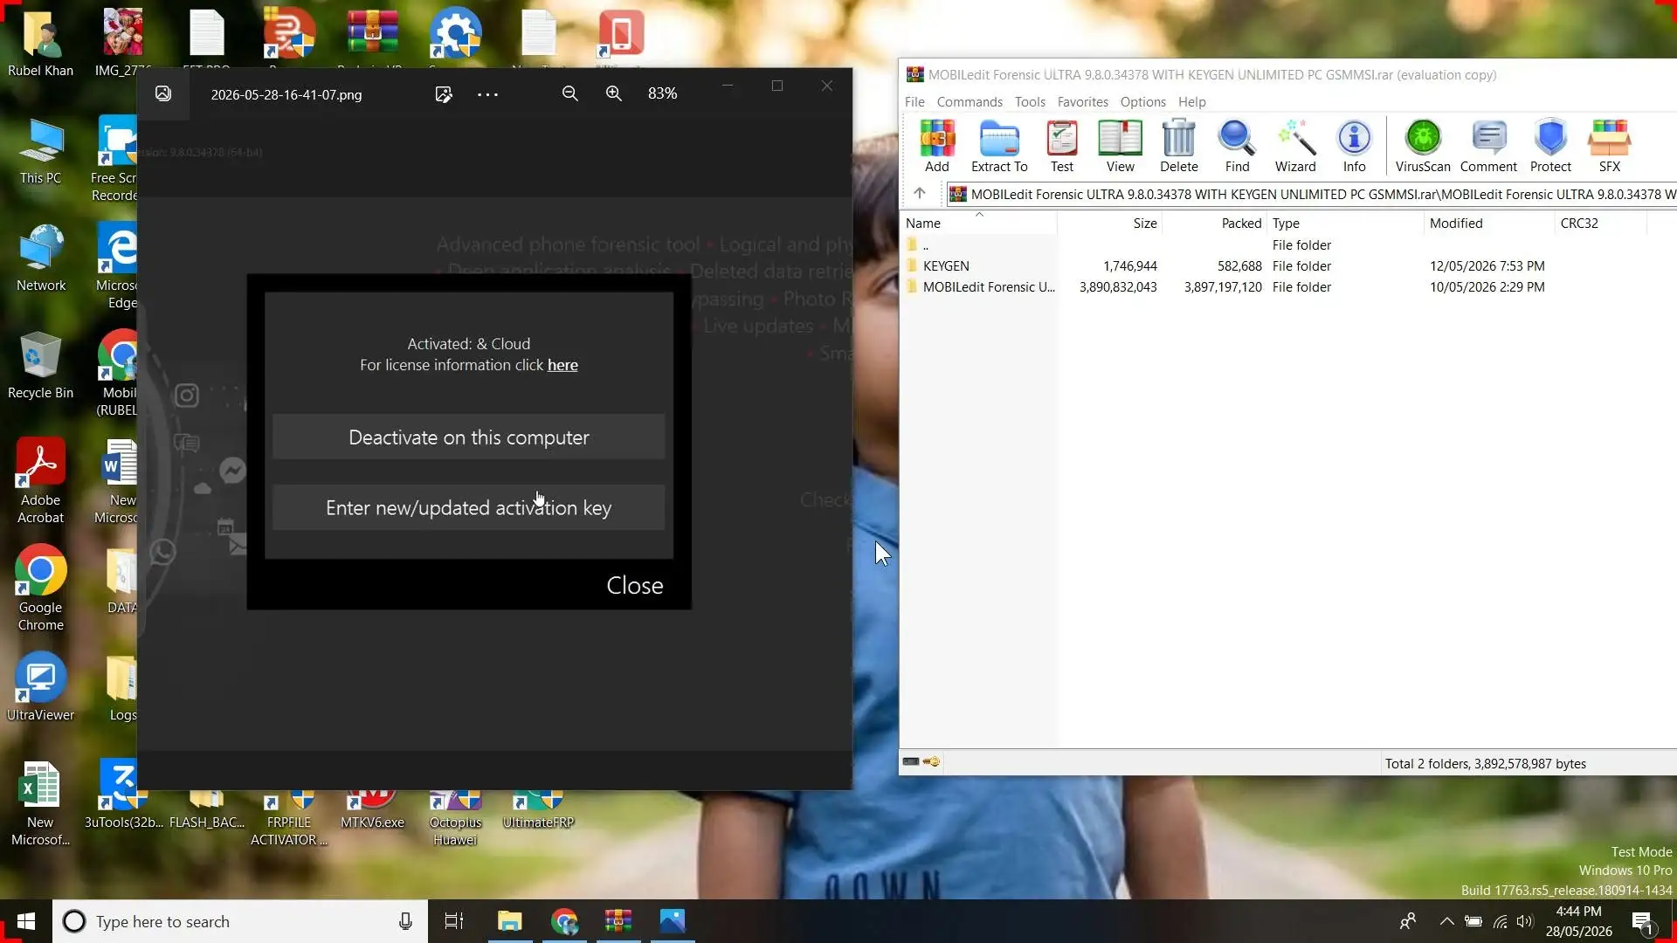Open the WinRAR Tools menu
The width and height of the screenshot is (1677, 943).
pyautogui.click(x=1030, y=101)
